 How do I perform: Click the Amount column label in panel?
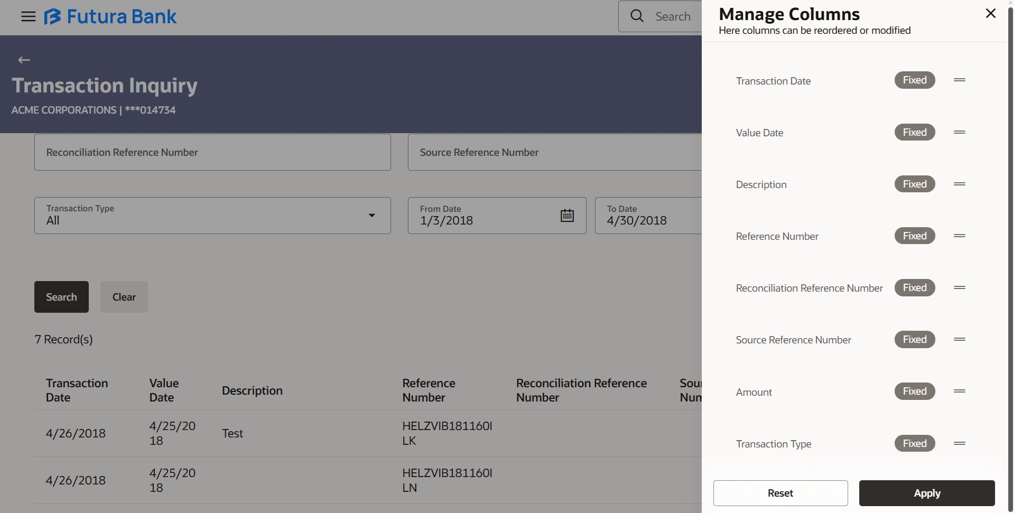pyautogui.click(x=754, y=392)
